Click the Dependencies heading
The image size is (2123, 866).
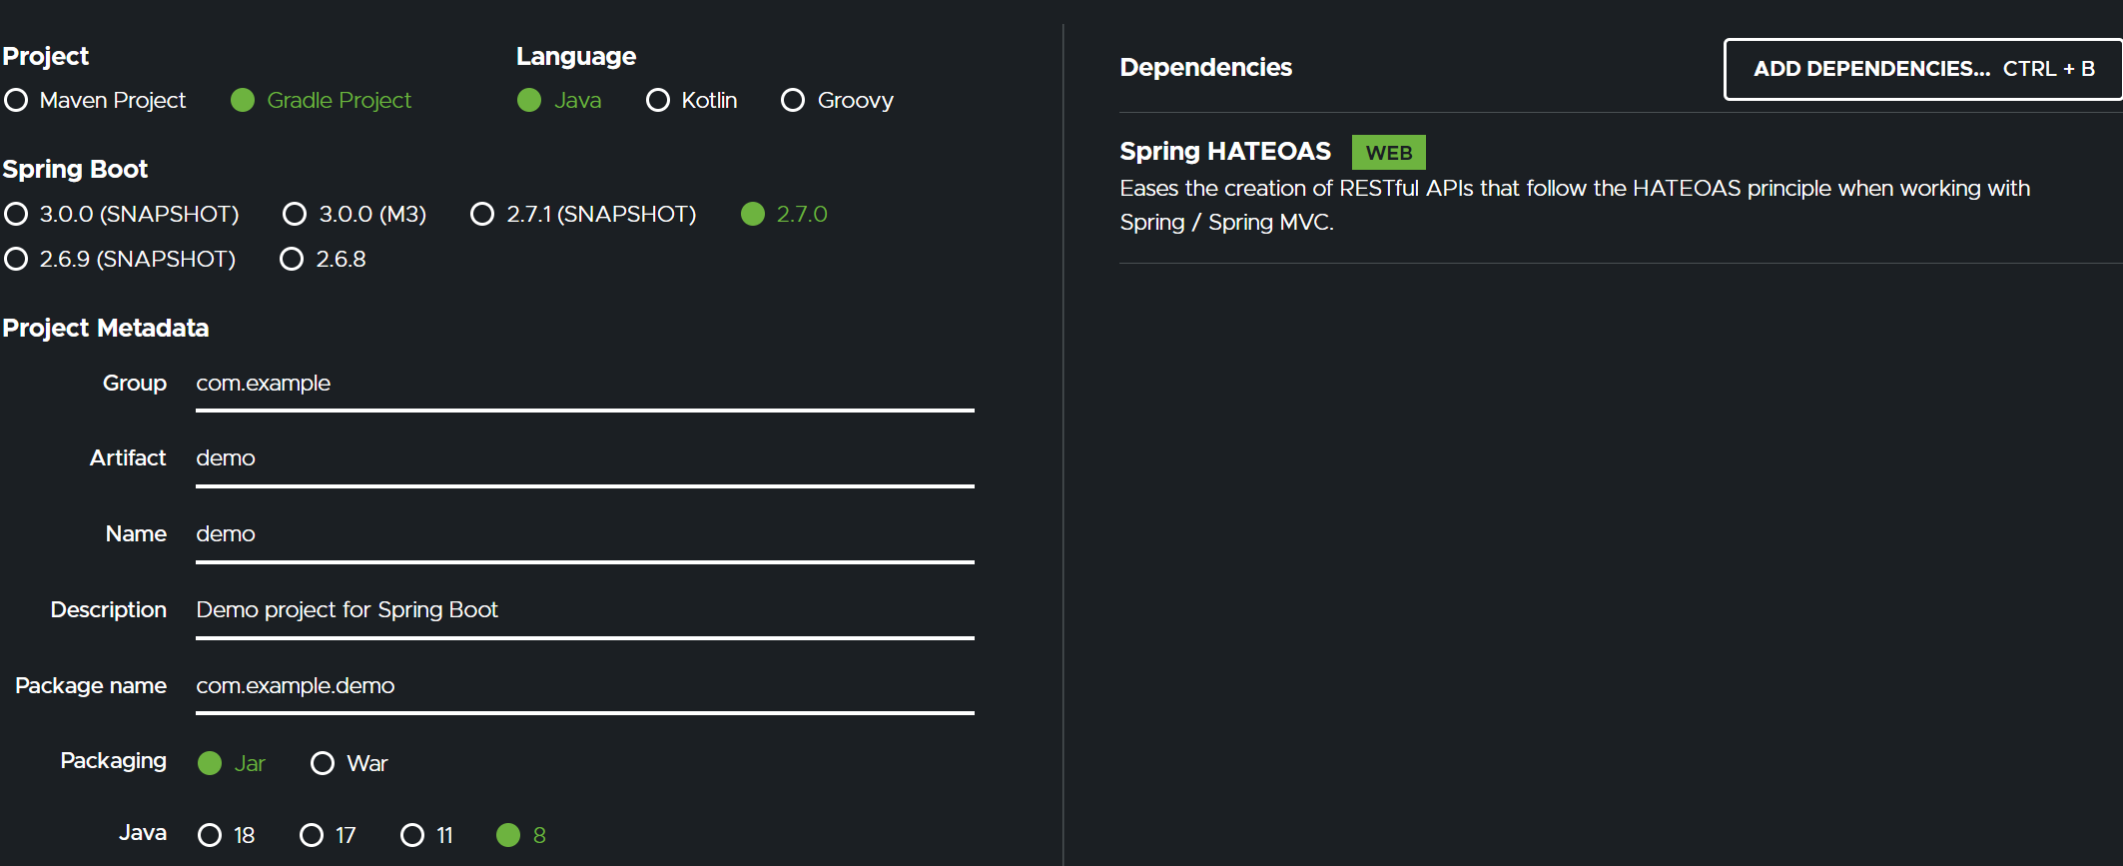(x=1206, y=67)
